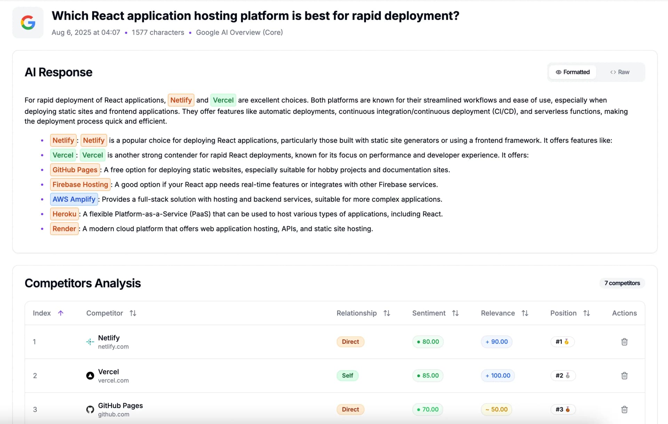Image resolution: width=668 pixels, height=424 pixels.
Task: Toggle sort on the Sentiment column
Action: click(x=456, y=313)
